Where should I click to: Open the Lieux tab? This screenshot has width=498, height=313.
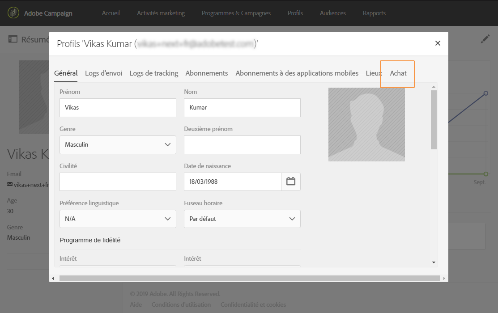coord(374,73)
